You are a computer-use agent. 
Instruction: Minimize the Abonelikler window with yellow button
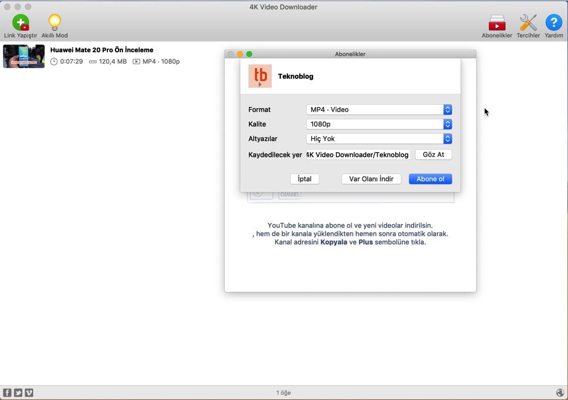click(x=240, y=54)
